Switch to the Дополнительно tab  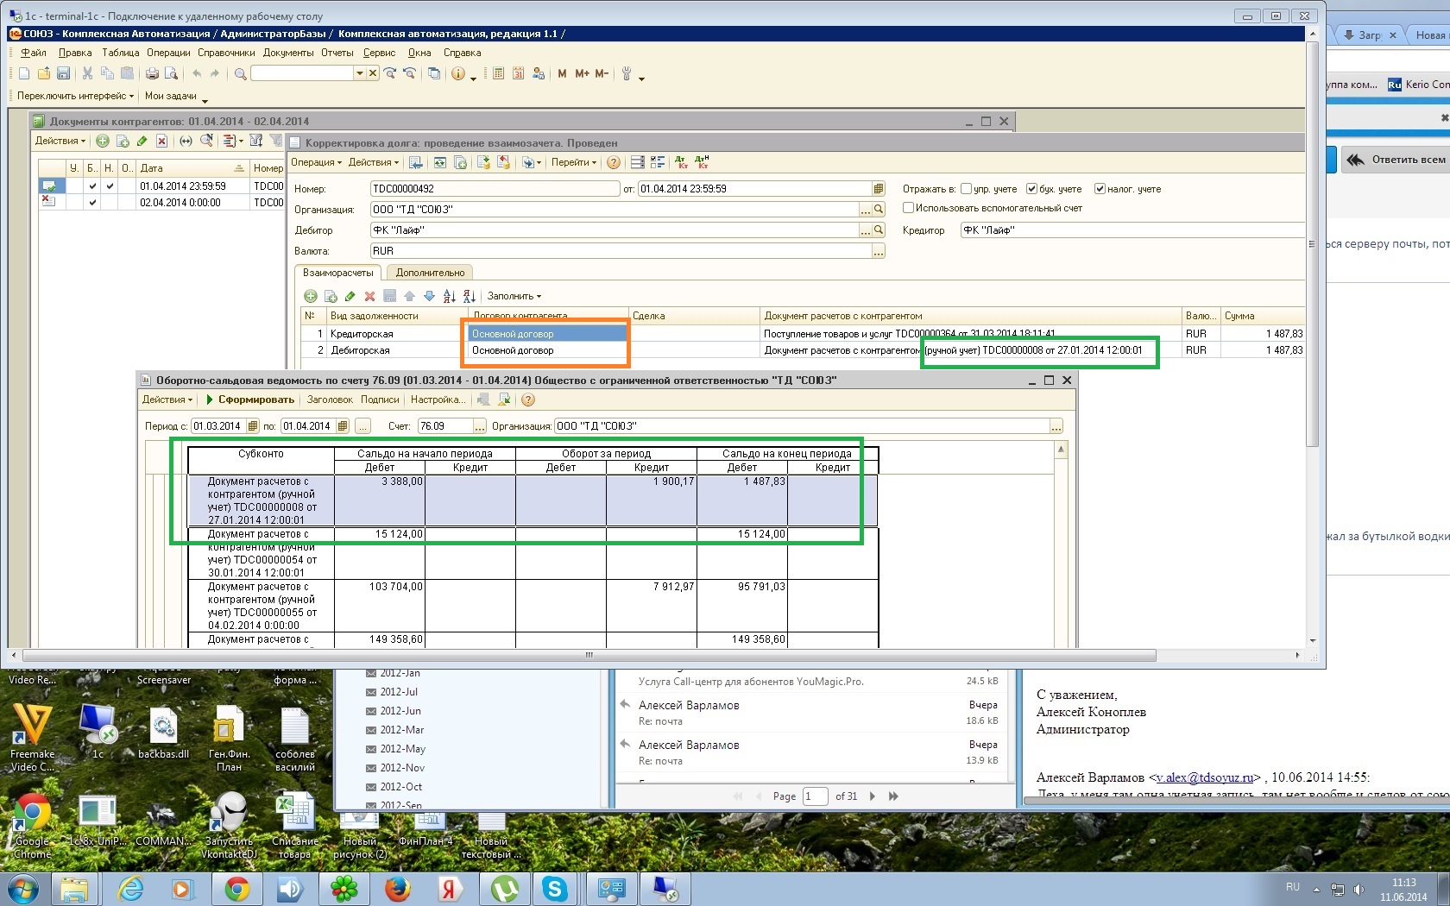click(430, 273)
